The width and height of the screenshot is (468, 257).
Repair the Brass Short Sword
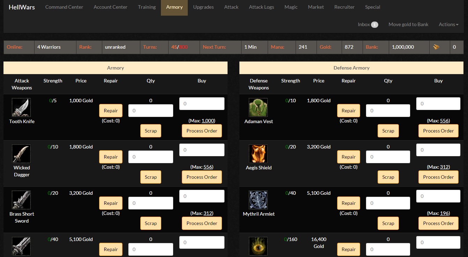pos(111,203)
